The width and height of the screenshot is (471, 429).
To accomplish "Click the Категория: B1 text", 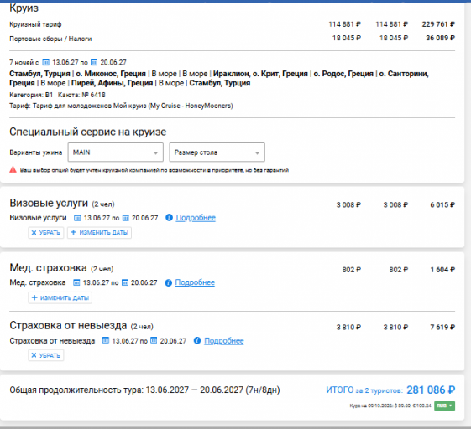I will pos(31,95).
